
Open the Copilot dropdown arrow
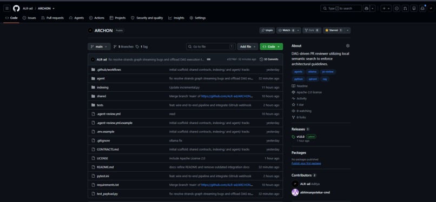point(373,8)
